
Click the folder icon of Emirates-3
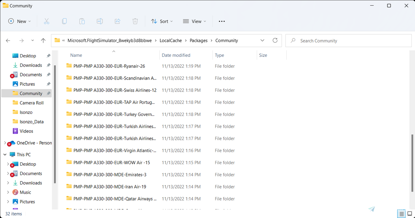tap(69, 174)
